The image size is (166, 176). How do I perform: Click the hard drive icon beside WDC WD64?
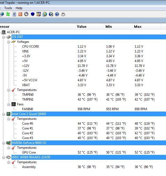click(x=9, y=157)
